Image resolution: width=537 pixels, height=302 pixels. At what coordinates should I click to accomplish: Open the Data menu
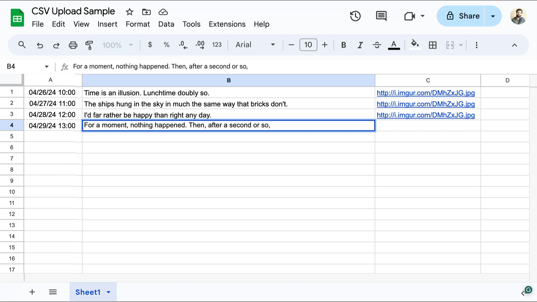(x=166, y=24)
